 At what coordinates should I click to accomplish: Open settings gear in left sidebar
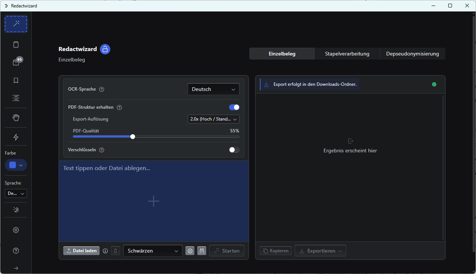tap(16, 230)
